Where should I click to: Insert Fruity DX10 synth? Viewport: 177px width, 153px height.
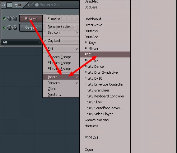coord(105,78)
